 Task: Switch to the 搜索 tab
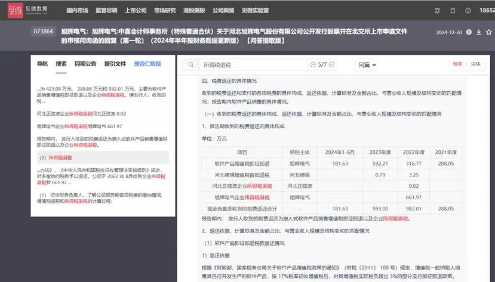point(62,64)
